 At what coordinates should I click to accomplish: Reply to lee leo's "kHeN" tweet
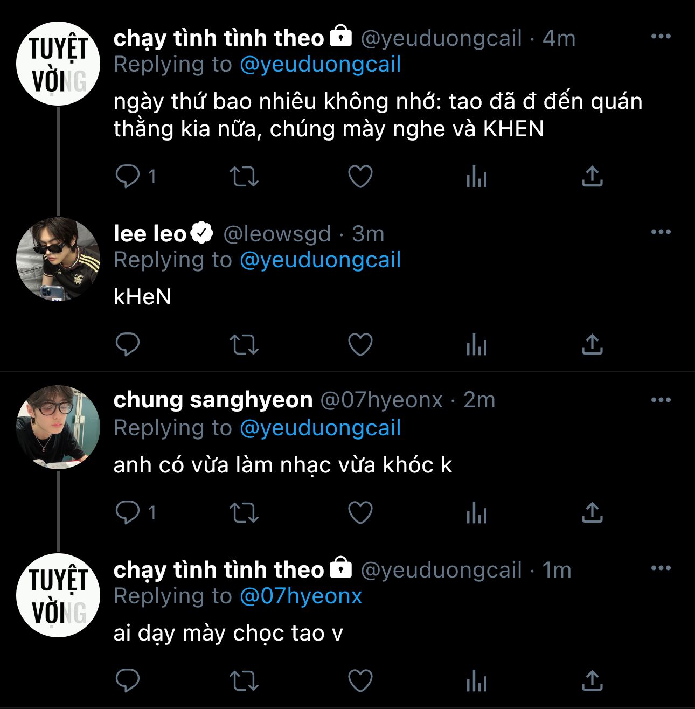coord(128,344)
